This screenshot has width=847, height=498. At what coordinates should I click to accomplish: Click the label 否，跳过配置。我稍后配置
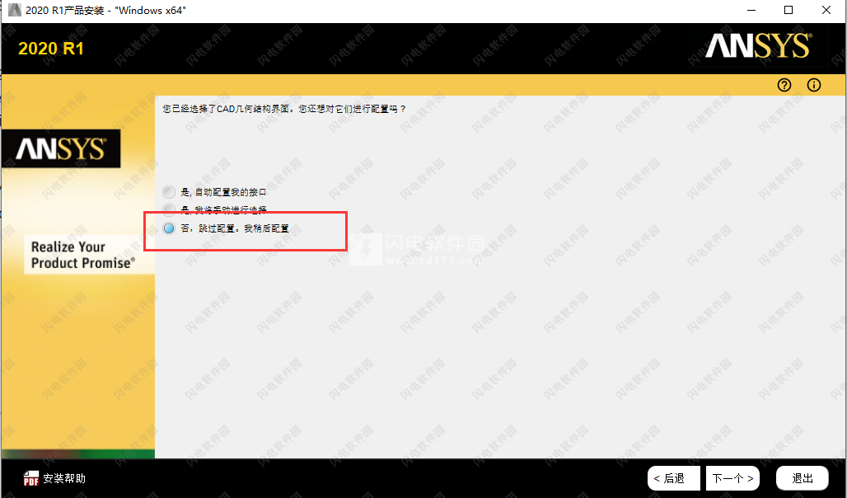[235, 228]
